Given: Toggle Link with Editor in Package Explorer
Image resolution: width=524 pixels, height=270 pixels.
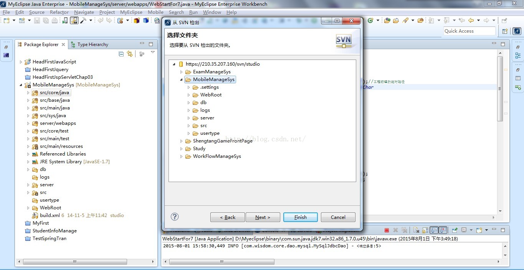Looking at the screenshot, I should pyautogui.click(x=130, y=54).
